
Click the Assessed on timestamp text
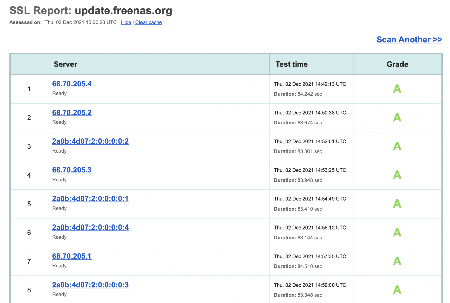[63, 22]
